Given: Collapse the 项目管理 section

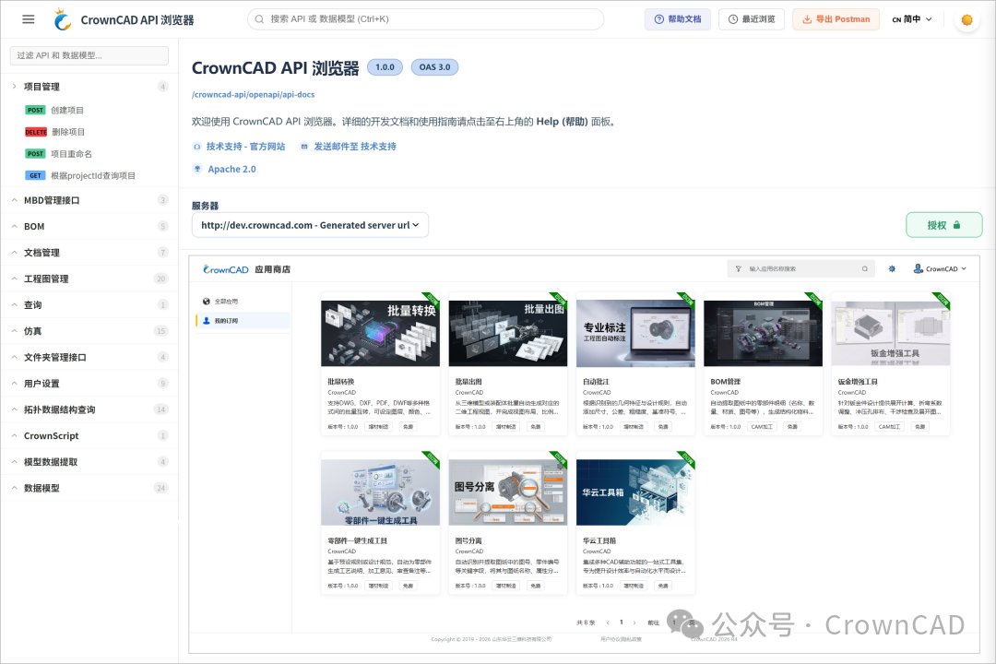Looking at the screenshot, I should tap(89, 87).
